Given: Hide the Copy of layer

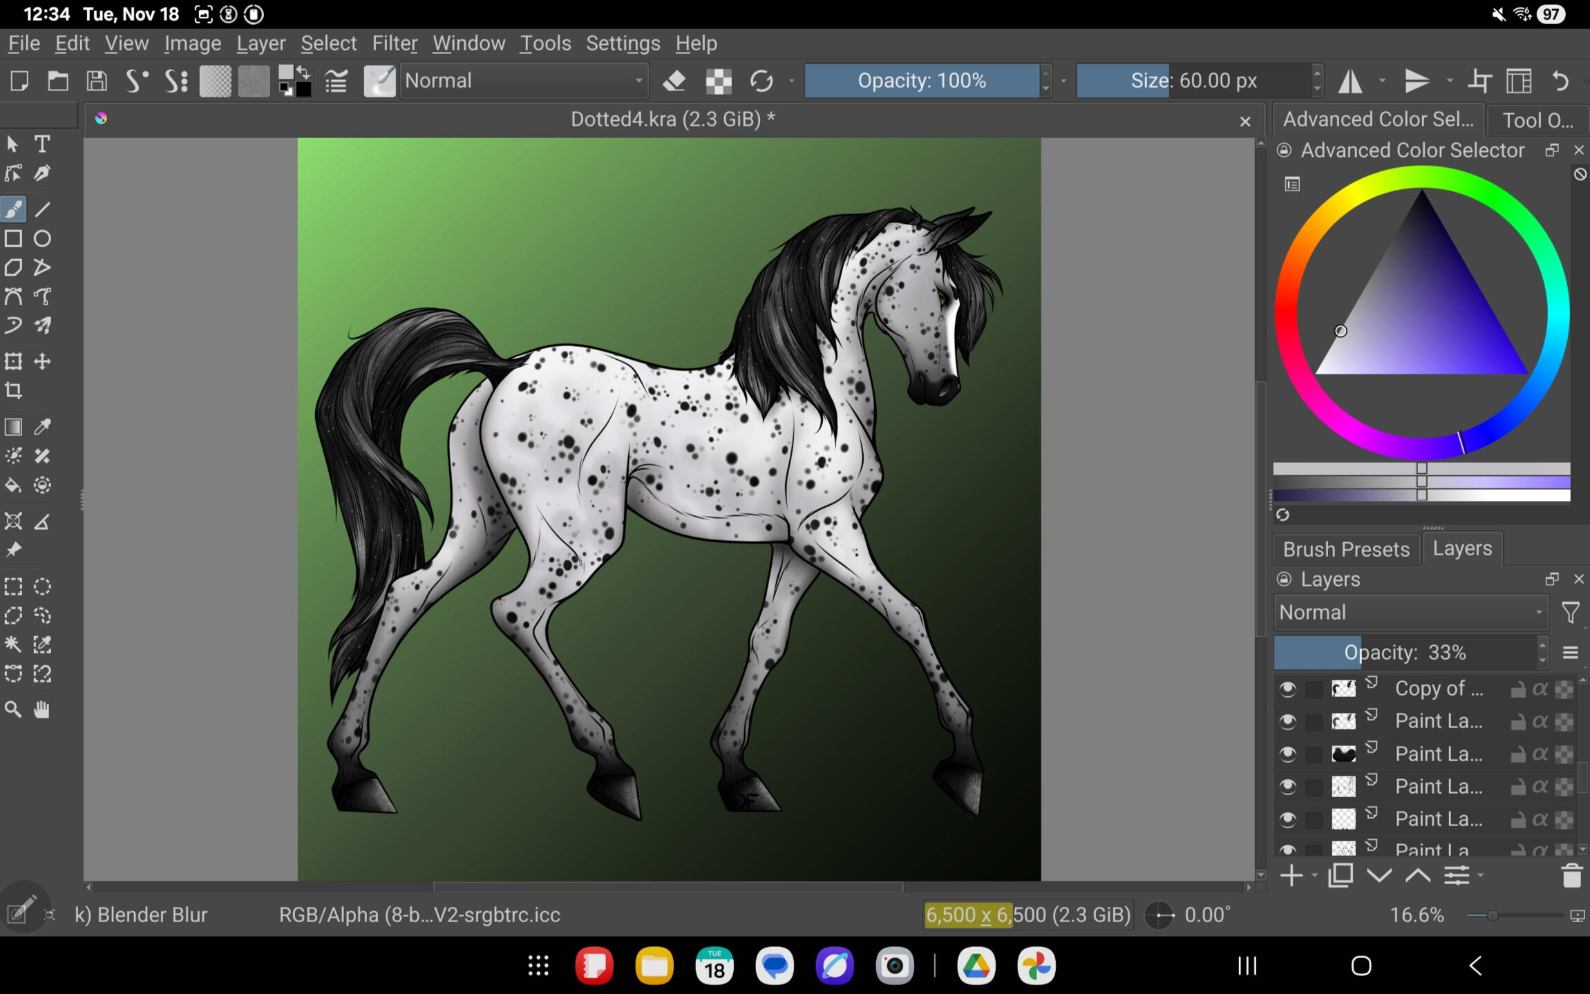Looking at the screenshot, I should click(1287, 689).
